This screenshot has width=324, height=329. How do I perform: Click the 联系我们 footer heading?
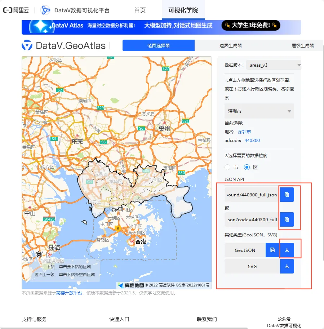tap(207, 319)
